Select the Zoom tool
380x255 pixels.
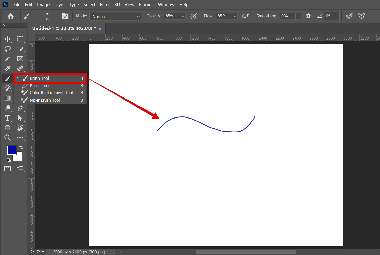click(7, 138)
